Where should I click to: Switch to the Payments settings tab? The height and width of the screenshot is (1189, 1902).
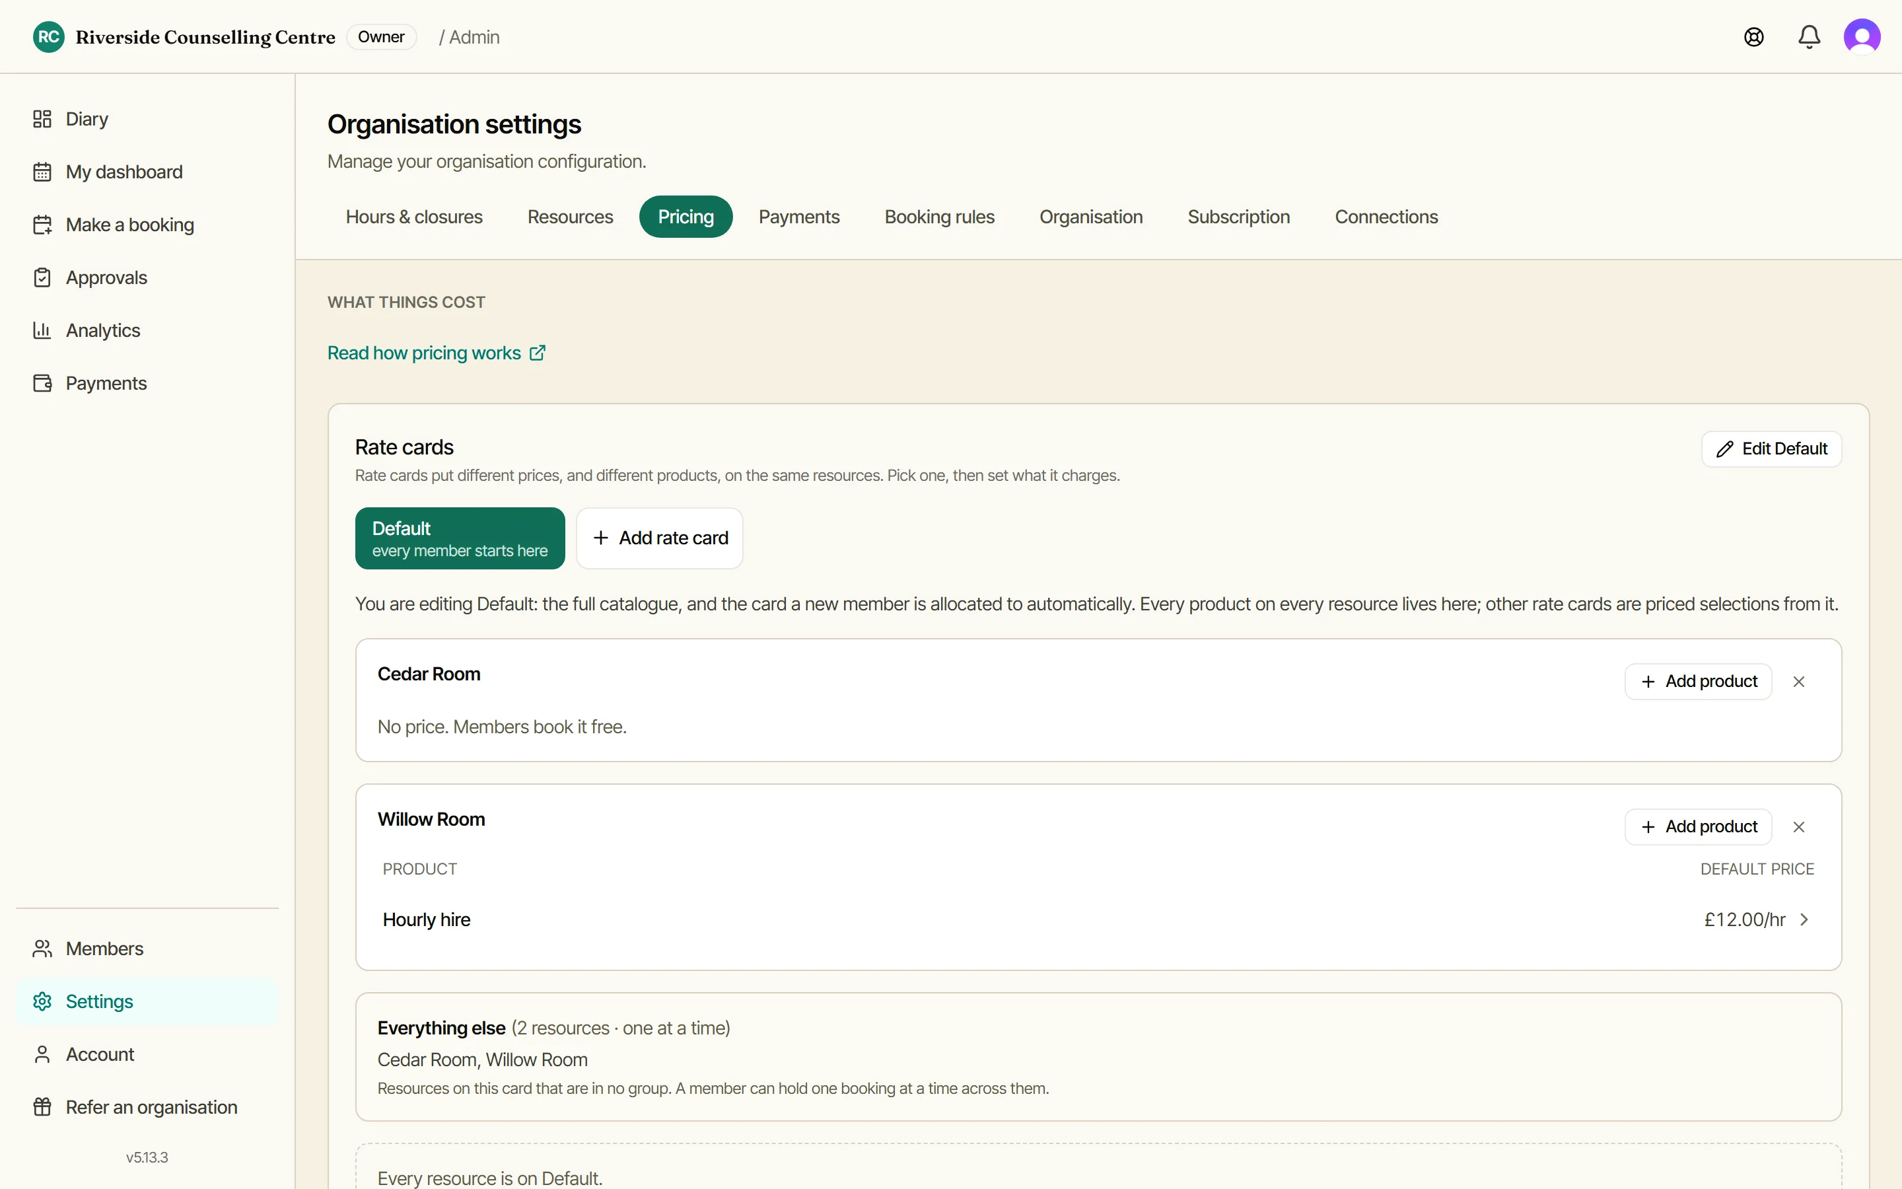pos(798,217)
